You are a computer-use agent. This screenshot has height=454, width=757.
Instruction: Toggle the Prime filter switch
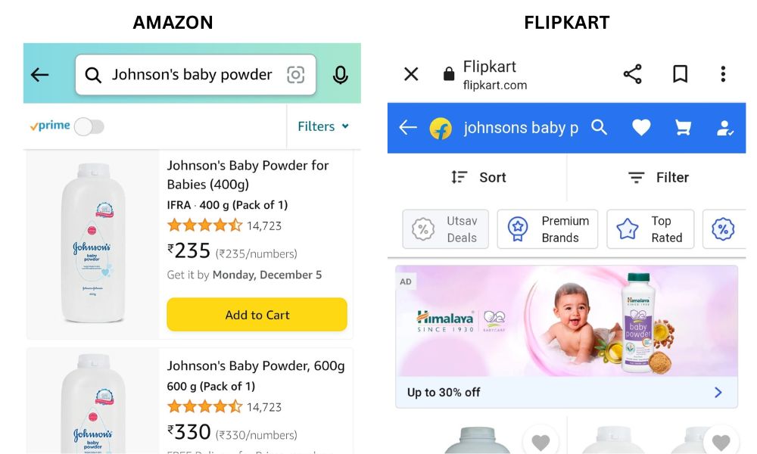click(89, 126)
